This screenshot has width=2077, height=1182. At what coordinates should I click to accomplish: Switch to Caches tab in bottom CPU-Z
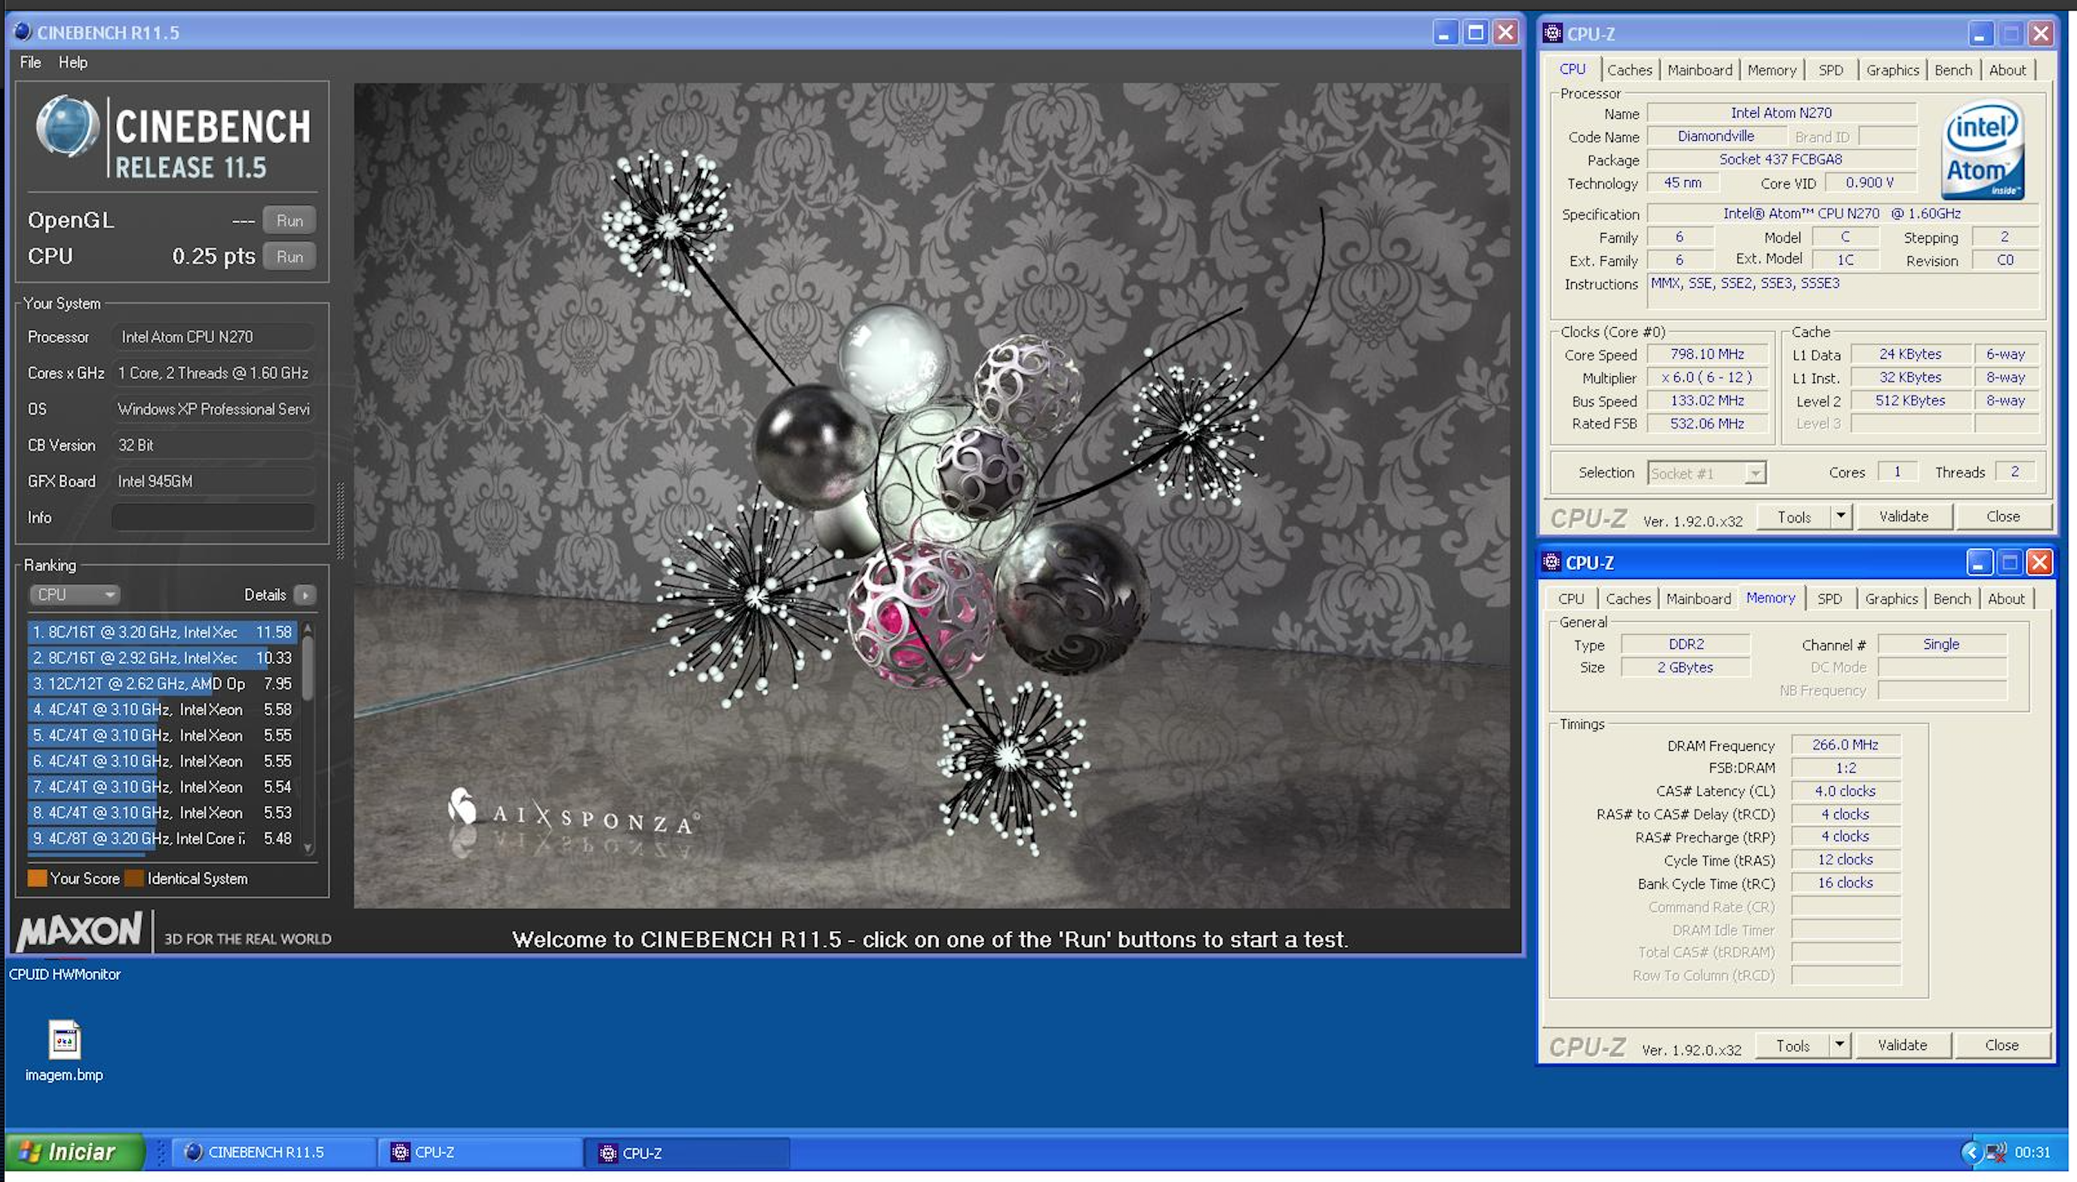[1628, 599]
